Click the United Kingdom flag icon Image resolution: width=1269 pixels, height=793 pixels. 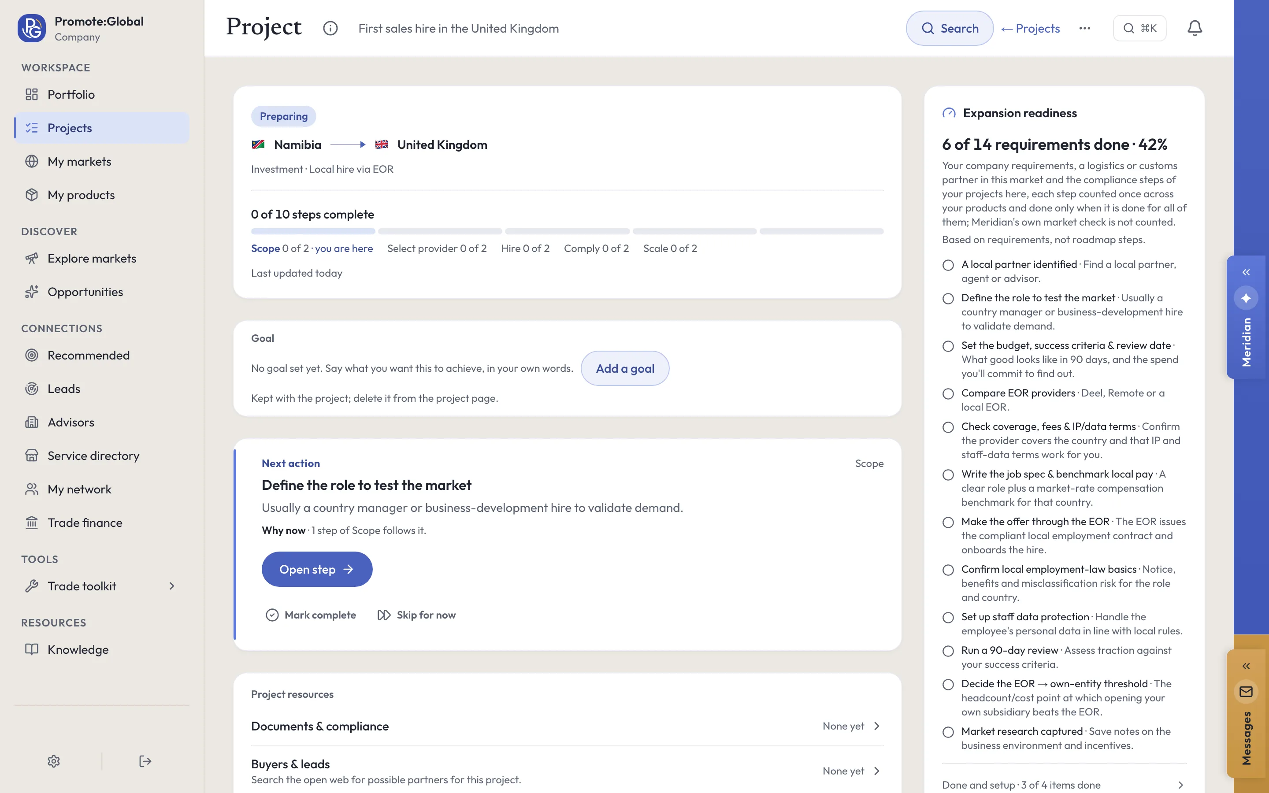click(381, 145)
